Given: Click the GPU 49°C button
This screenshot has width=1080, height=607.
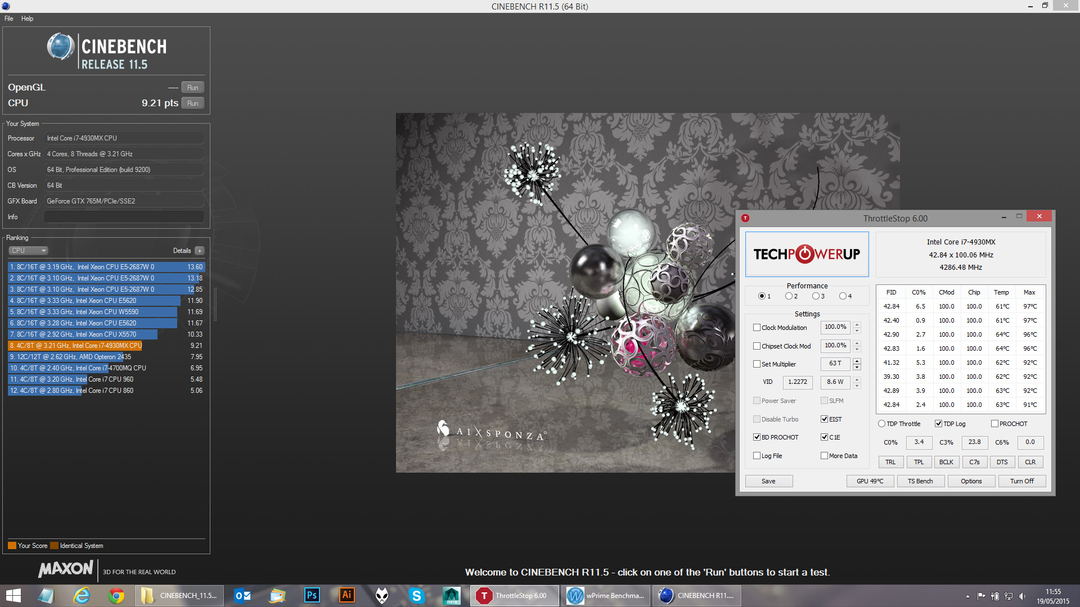Looking at the screenshot, I should point(870,481).
